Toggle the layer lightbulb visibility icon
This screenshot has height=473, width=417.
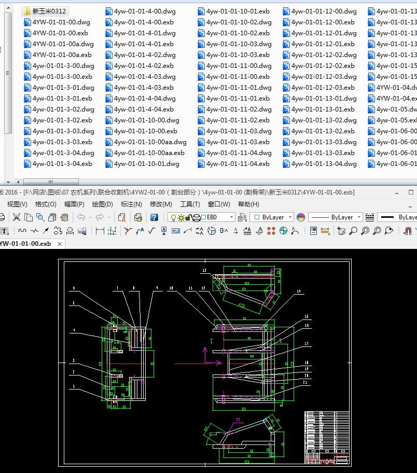(x=173, y=217)
